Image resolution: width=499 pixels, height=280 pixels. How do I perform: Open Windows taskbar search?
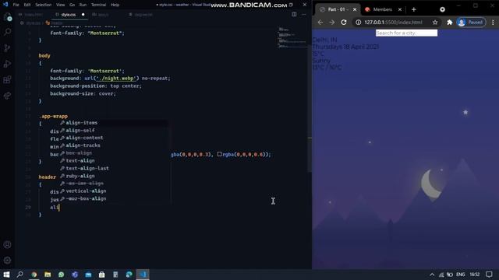tap(19, 275)
